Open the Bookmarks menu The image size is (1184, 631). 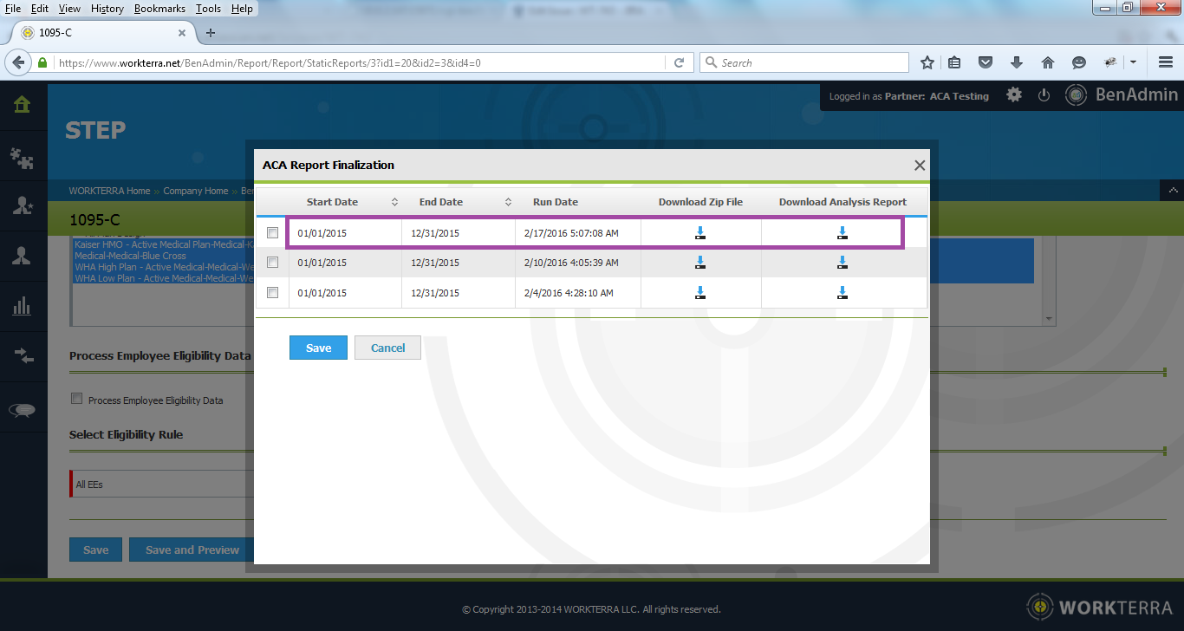159,9
